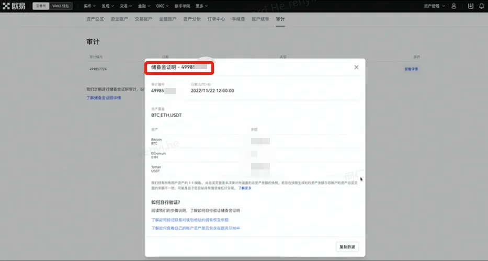The height and width of the screenshot is (261, 488).
Task: Click the 如何自行验证? heading
Action: [166, 202]
